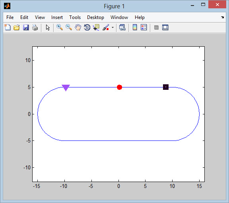This screenshot has height=203, width=229.
Task: Click the Link Plot icon
Action: [x=122, y=27]
